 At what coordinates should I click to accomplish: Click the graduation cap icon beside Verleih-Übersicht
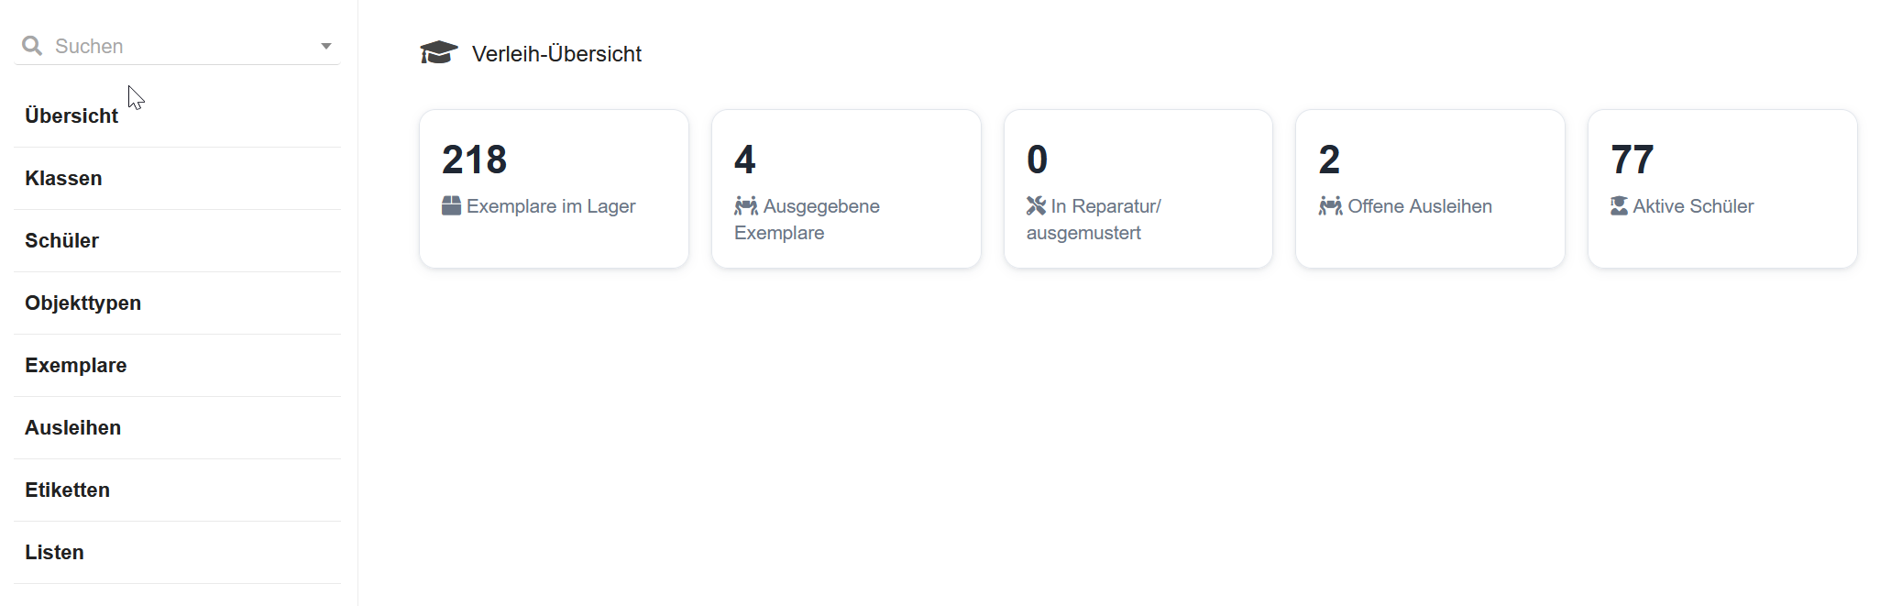coord(439,53)
